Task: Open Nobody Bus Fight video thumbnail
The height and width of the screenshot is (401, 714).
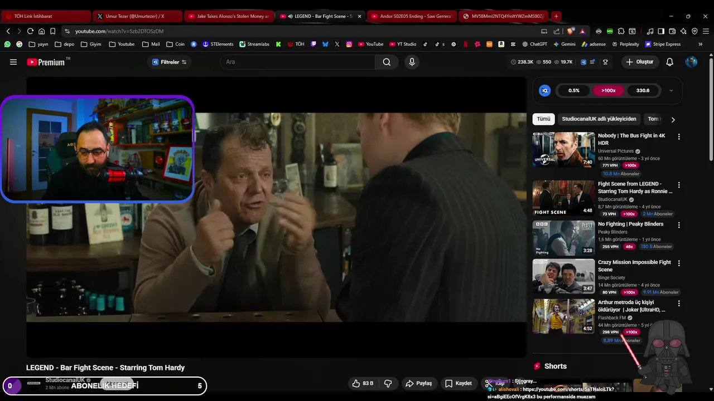Action: [x=563, y=150]
